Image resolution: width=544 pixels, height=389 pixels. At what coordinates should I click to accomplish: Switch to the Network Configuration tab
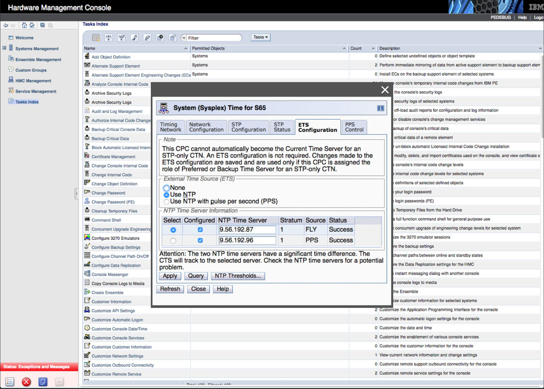[207, 127]
